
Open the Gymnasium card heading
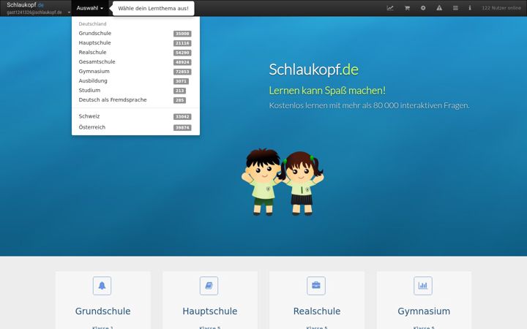424,311
